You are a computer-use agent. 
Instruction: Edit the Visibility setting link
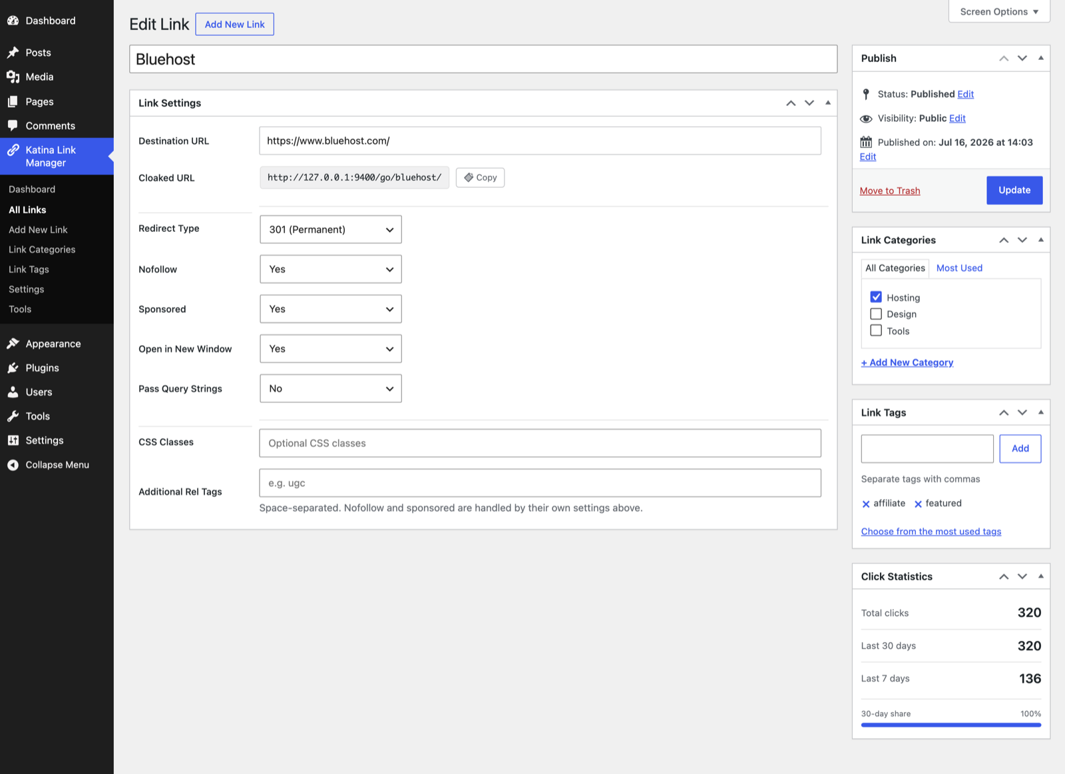pyautogui.click(x=957, y=119)
